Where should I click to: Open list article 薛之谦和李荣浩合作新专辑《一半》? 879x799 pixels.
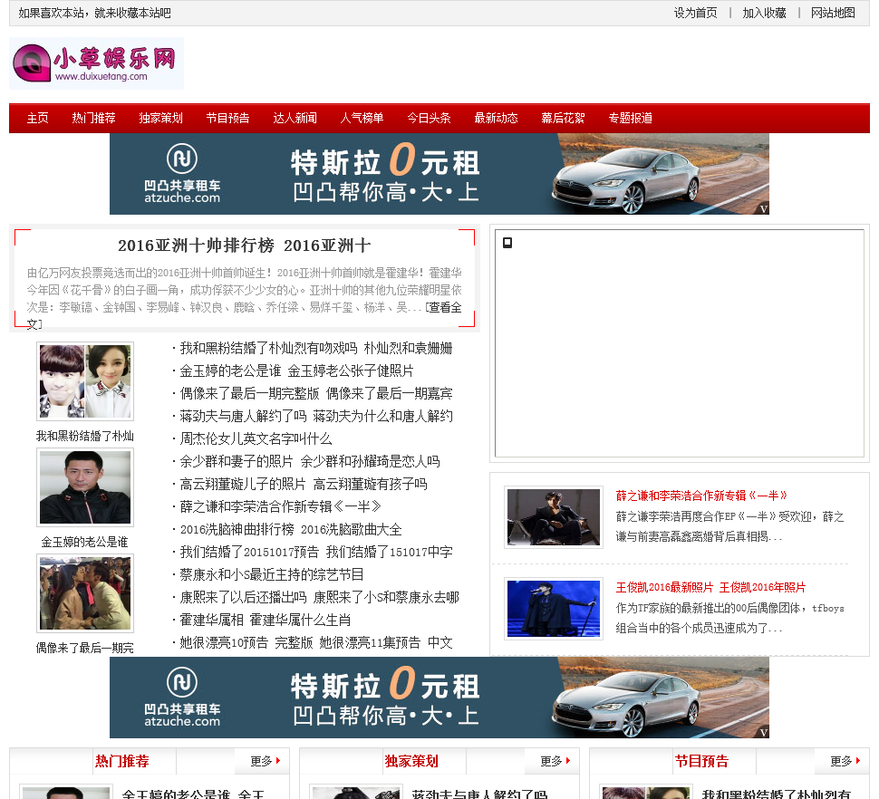[280, 506]
